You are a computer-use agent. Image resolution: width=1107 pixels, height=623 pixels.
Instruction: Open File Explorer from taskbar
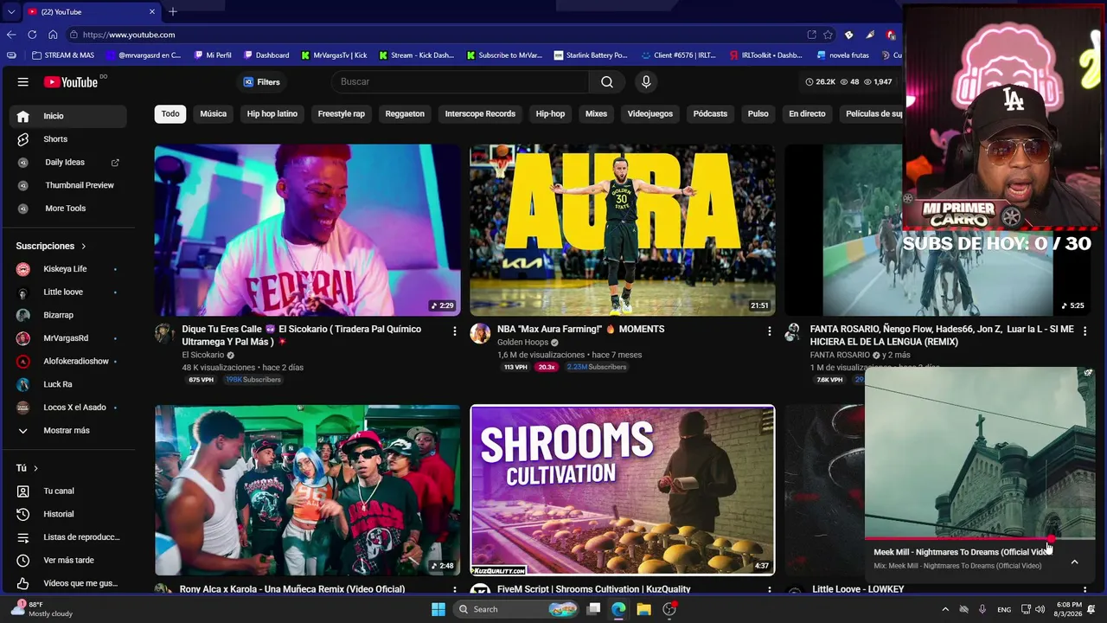pyautogui.click(x=643, y=609)
